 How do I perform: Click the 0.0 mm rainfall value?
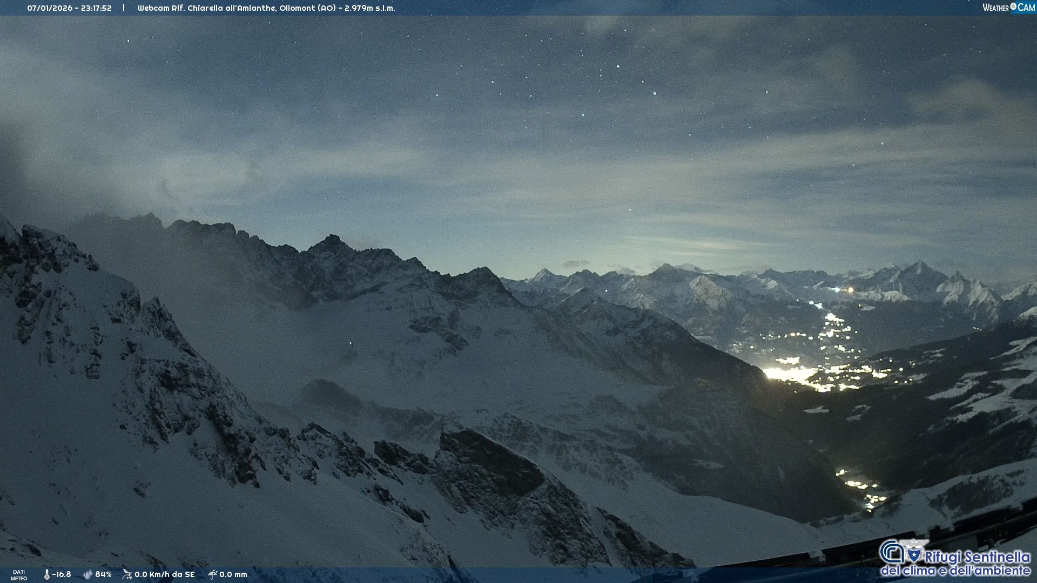(233, 575)
